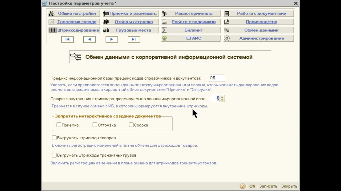Screen dimensions: 341x191
Task: Click the Топология склада icon
Action: 52,22
